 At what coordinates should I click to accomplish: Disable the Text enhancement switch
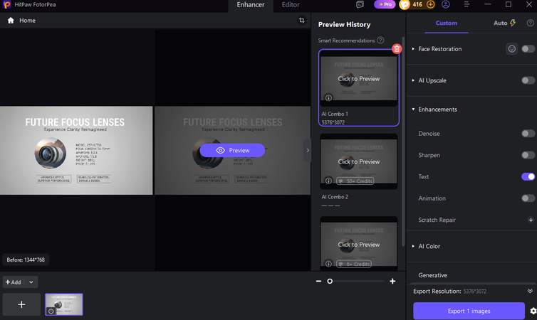pos(528,176)
